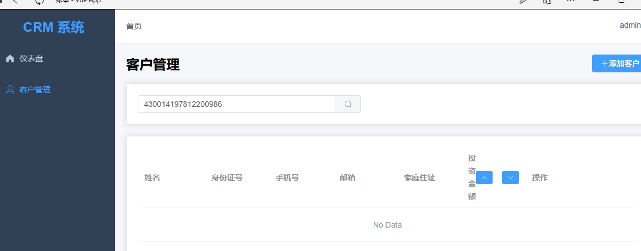Focus the ID number search field
This screenshot has width=641, height=251.
click(237, 104)
